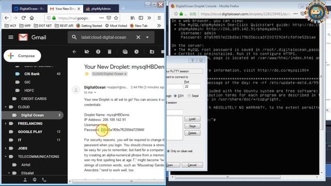This screenshot has width=331, height=186.
Task: Delete the email with the trash icon
Action: 110,52
